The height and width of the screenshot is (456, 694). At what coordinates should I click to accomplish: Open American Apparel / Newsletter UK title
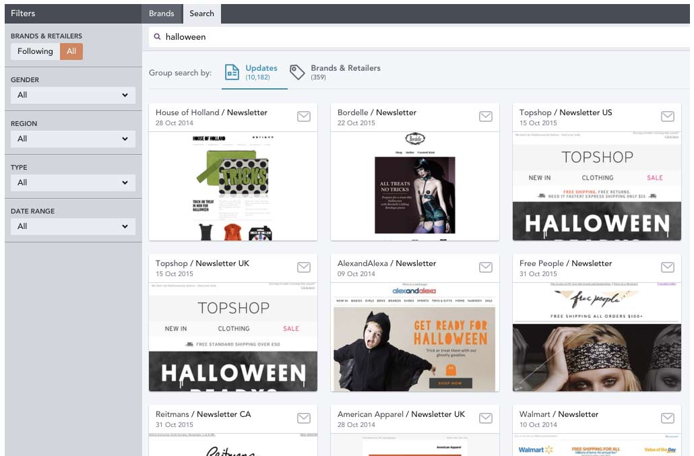402,414
